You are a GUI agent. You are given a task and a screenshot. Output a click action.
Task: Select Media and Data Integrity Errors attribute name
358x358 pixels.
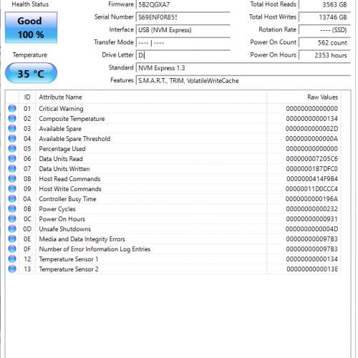coord(82,239)
